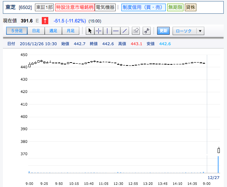
Task: Switch to the 5分足 timeframe
Action: (x=17, y=31)
